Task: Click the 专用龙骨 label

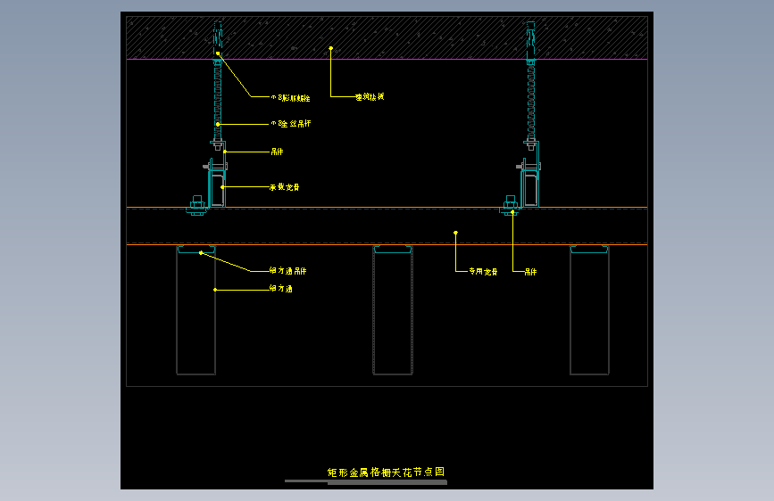Action: [x=483, y=272]
